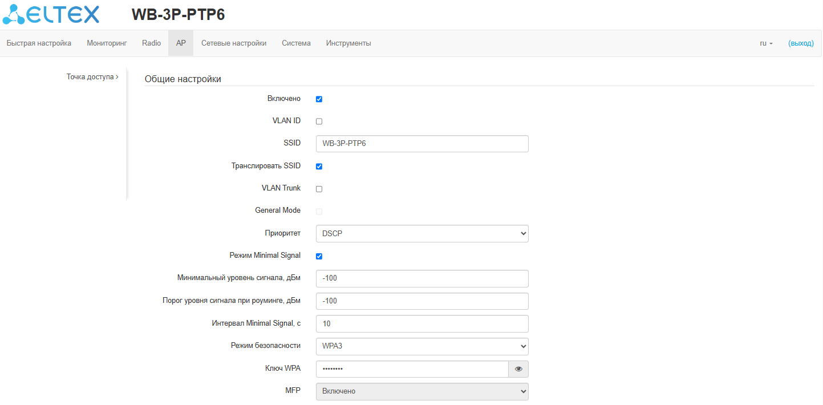
Task: Open the MFP dropdown
Action: tap(421, 391)
